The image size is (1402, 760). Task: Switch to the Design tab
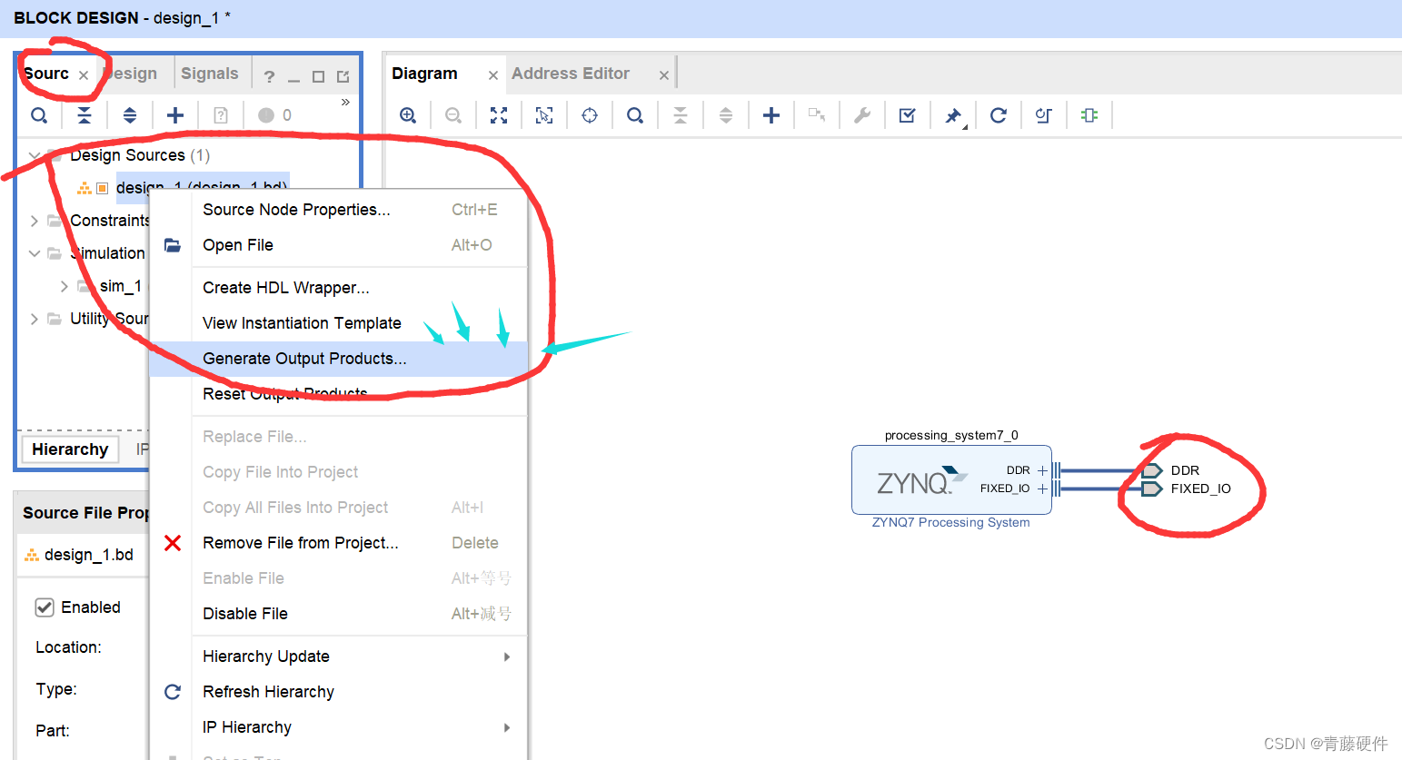131,74
